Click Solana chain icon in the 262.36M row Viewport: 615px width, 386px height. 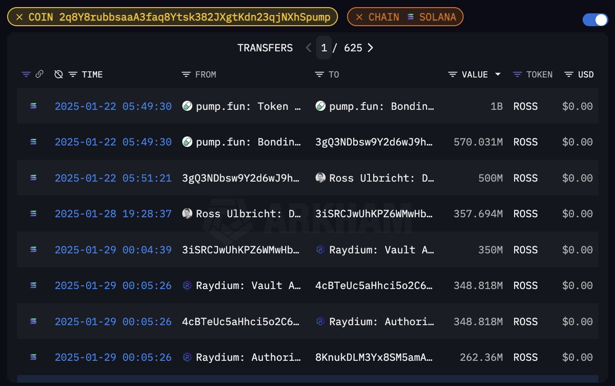point(33,357)
